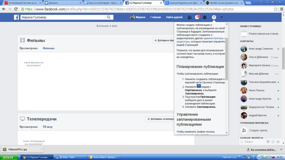Open the account dropdown arrow in header

[221, 17]
